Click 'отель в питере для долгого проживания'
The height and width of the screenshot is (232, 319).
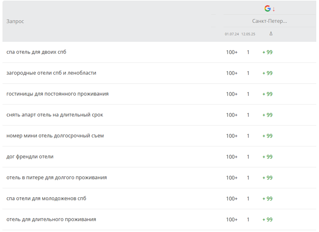coord(57,178)
